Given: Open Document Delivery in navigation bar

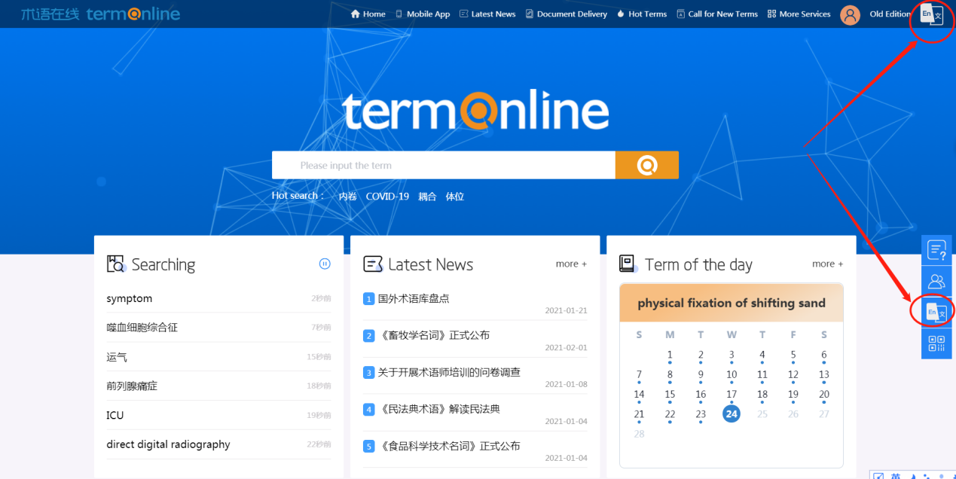Looking at the screenshot, I should click(x=566, y=14).
